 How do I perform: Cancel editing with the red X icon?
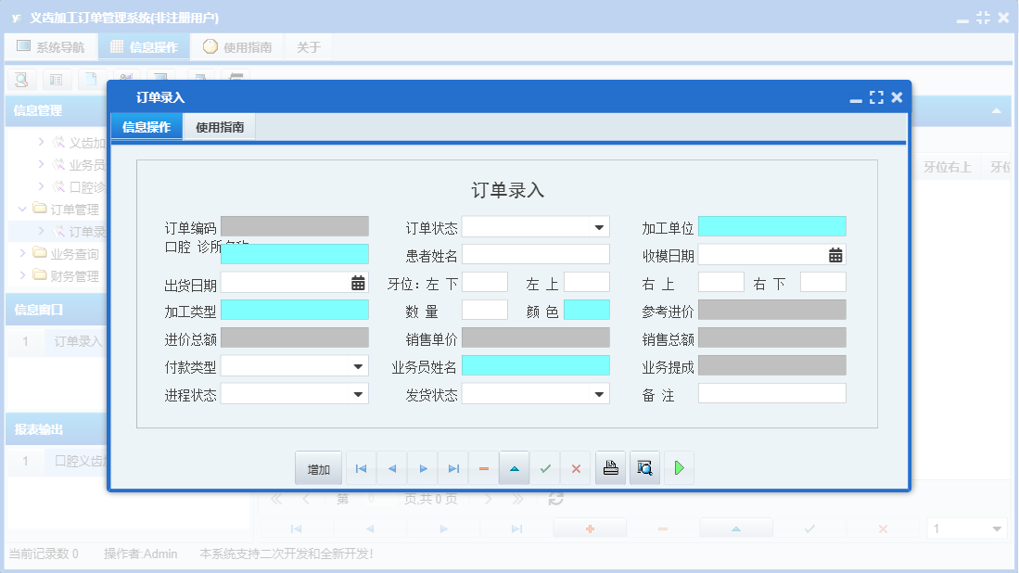click(x=575, y=468)
